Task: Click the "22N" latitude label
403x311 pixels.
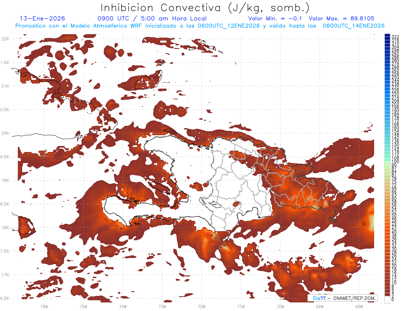Action: click(5, 39)
